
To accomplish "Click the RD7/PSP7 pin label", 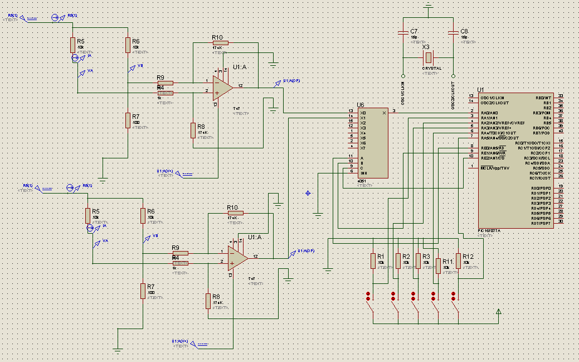I will pyautogui.click(x=541, y=223).
